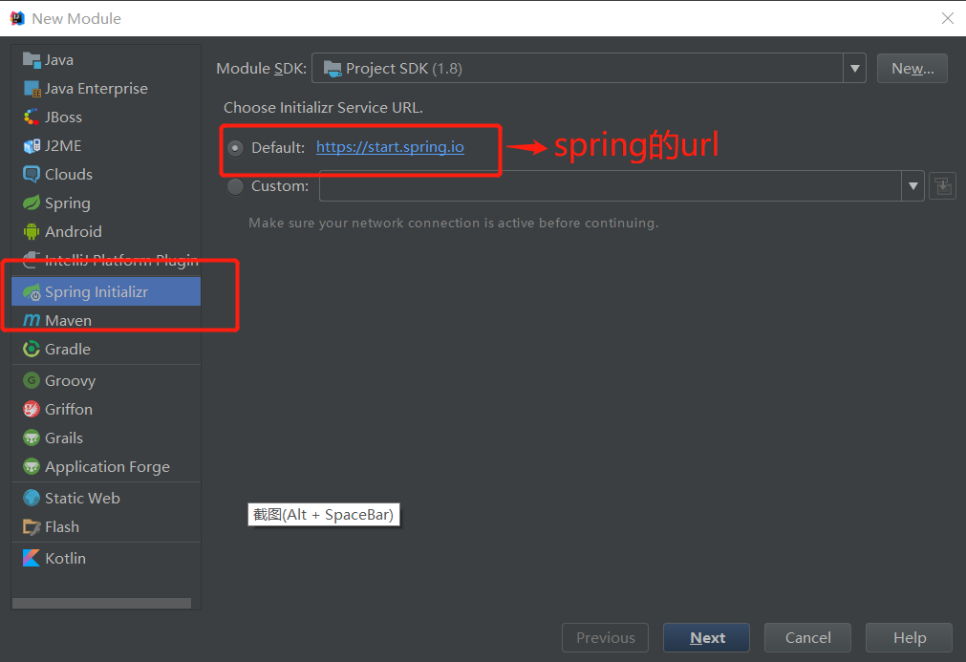Close the New Module dialog
966x662 pixels.
click(x=948, y=18)
